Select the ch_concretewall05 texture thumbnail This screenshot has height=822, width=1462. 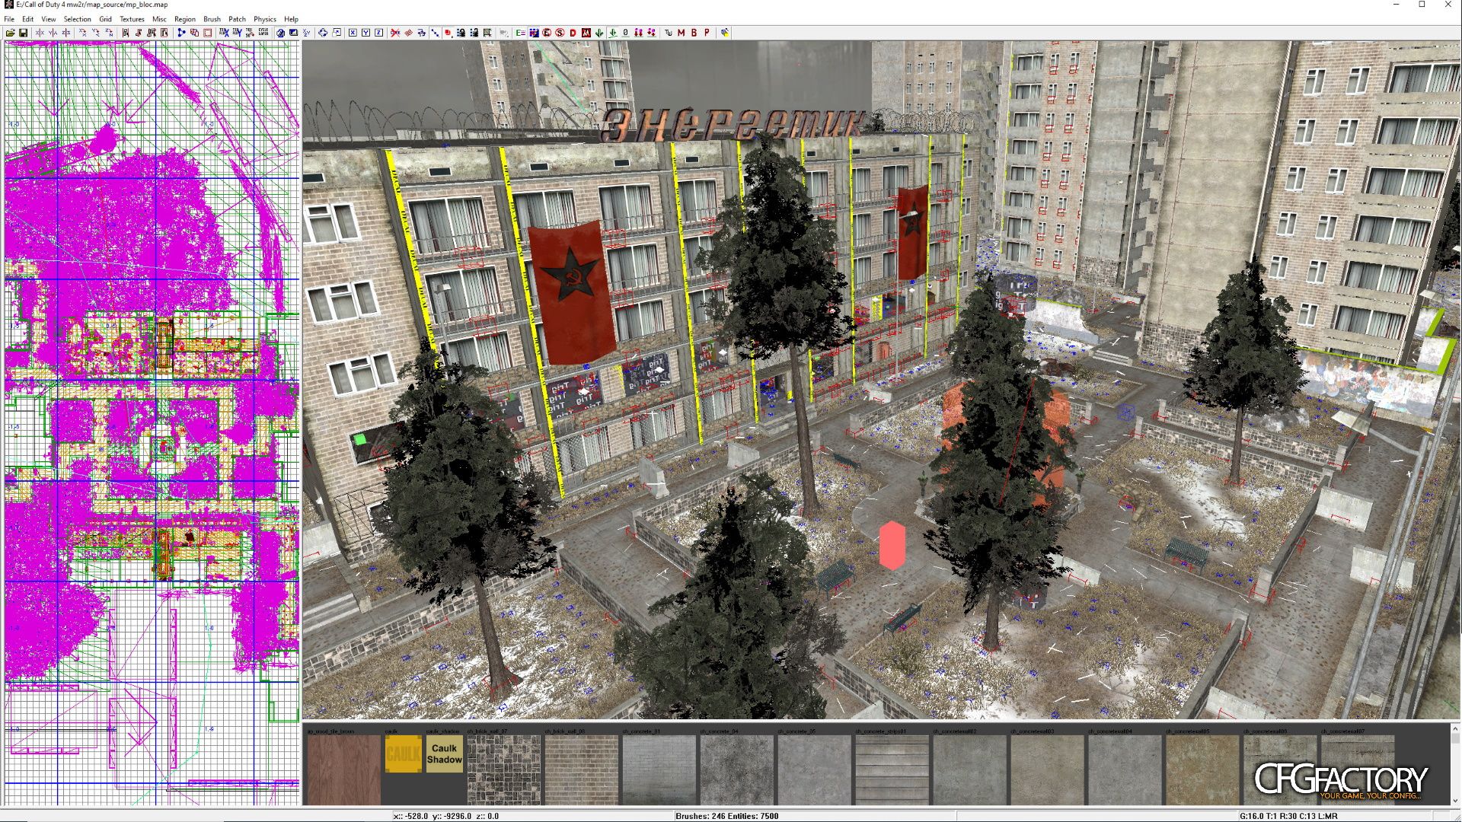click(x=1203, y=769)
